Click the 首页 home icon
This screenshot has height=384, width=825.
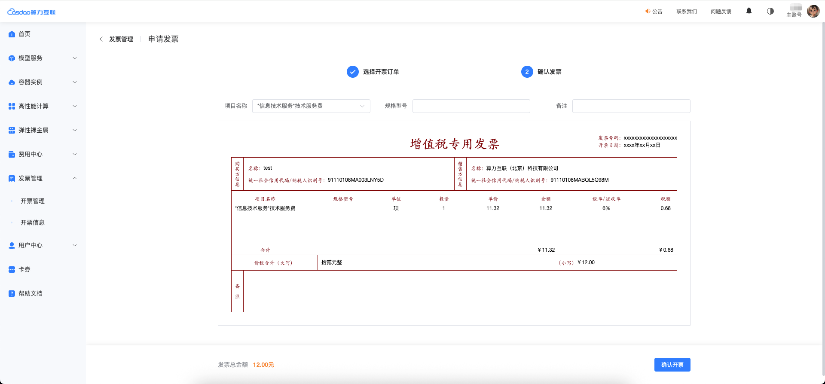12,34
